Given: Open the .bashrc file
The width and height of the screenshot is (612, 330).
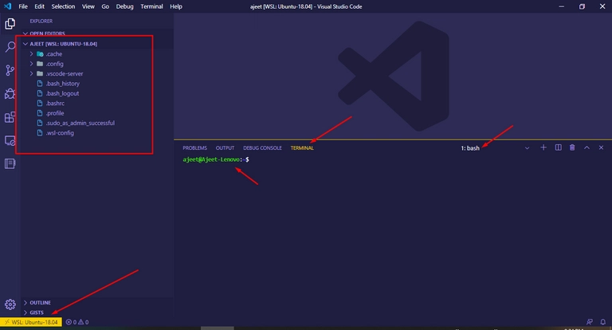Looking at the screenshot, I should click(56, 103).
